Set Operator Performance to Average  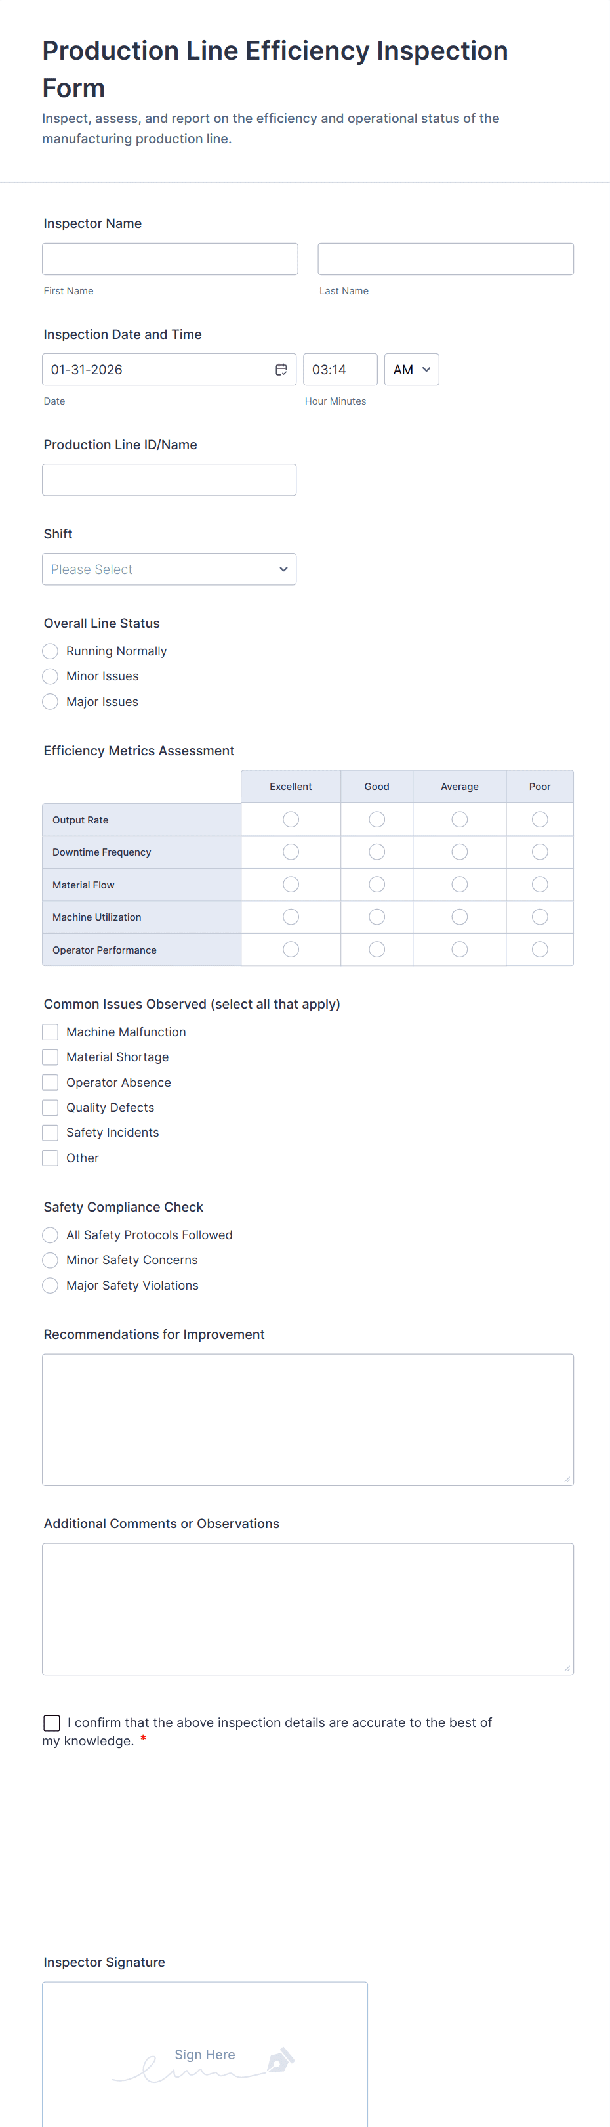(x=460, y=950)
